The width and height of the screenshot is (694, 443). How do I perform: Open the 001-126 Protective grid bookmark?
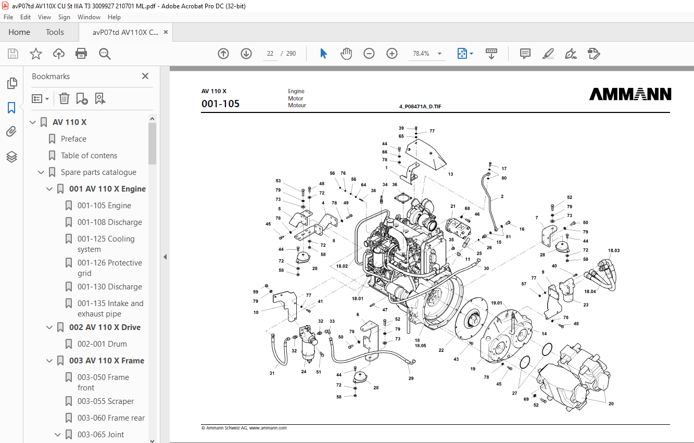click(110, 268)
